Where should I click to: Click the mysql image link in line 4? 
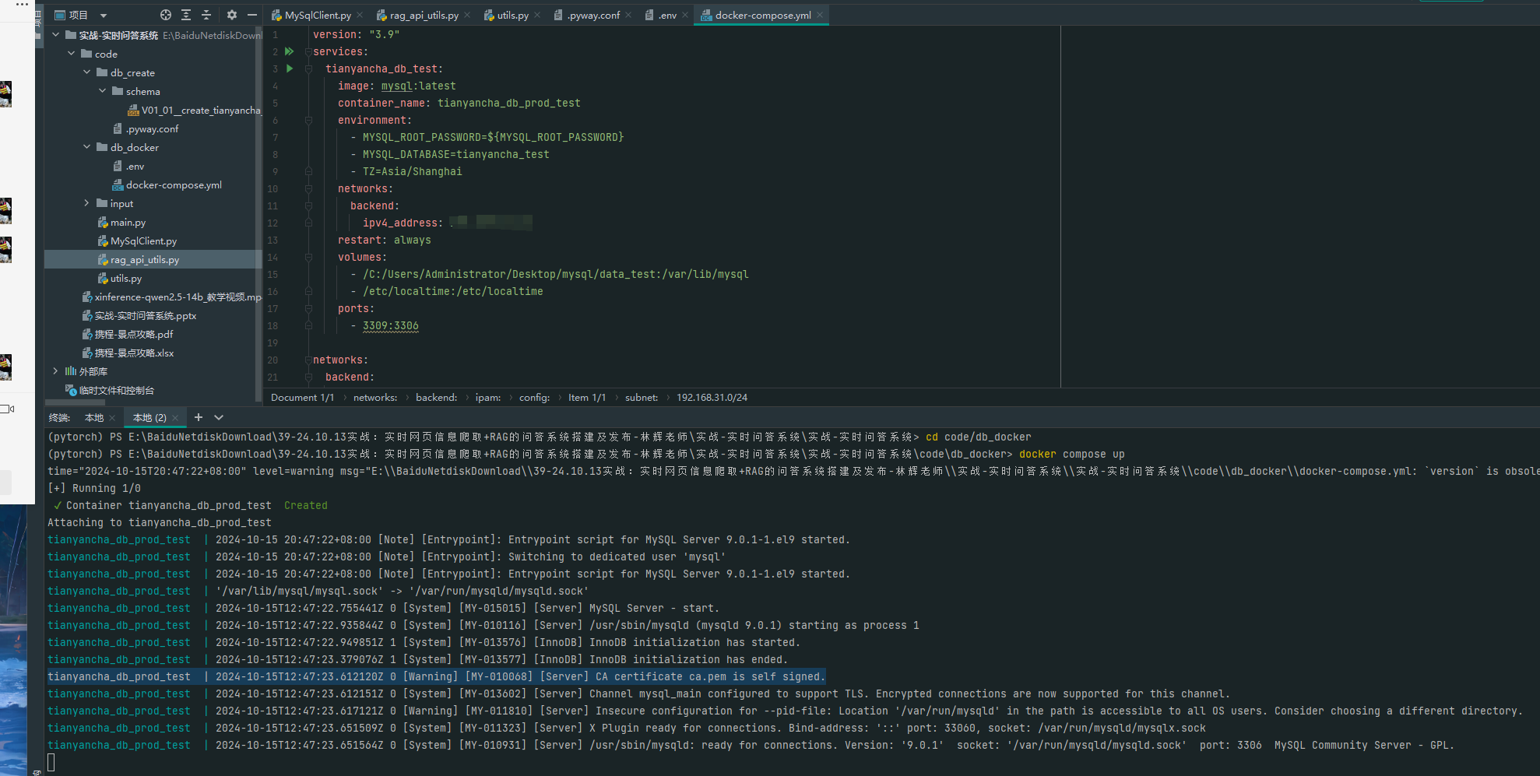[x=396, y=86]
